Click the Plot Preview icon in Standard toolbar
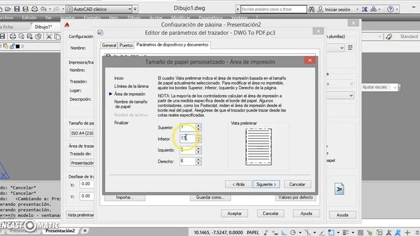The image size is (420, 236). pyautogui.click(x=21, y=37)
